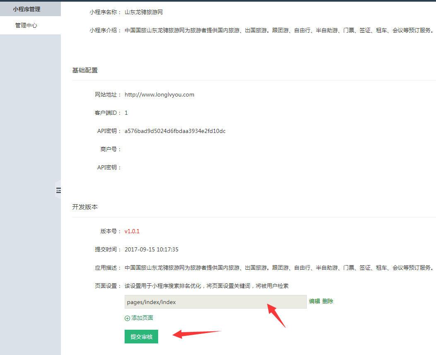Click the 删除 link beside the page path
The width and height of the screenshot is (436, 355).
click(328, 302)
